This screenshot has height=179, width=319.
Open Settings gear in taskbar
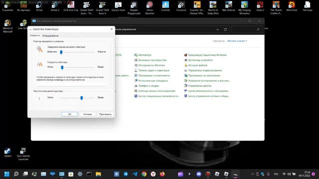pyautogui.click(x=80, y=174)
